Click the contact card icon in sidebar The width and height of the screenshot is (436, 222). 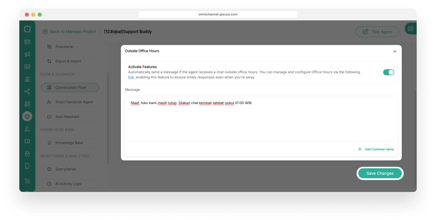coord(27,67)
